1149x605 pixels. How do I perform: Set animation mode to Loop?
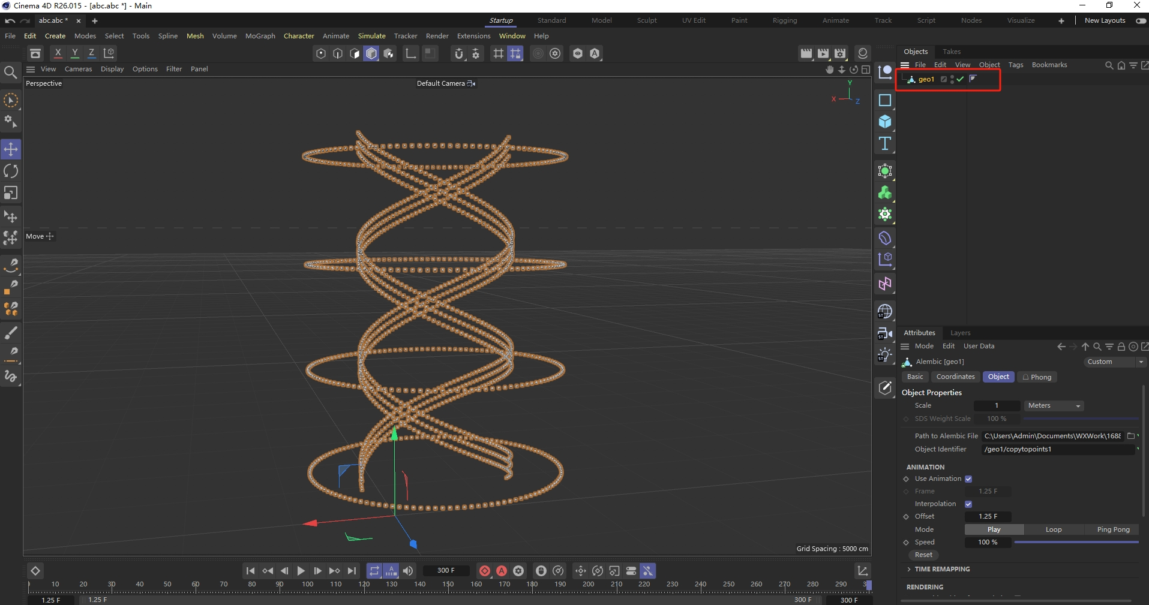tap(1054, 530)
